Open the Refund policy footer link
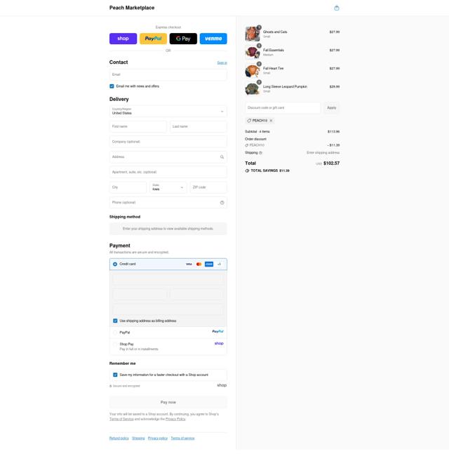 119,438
